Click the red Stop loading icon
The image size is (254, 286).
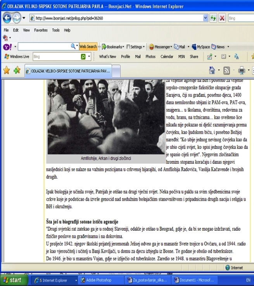222,18
